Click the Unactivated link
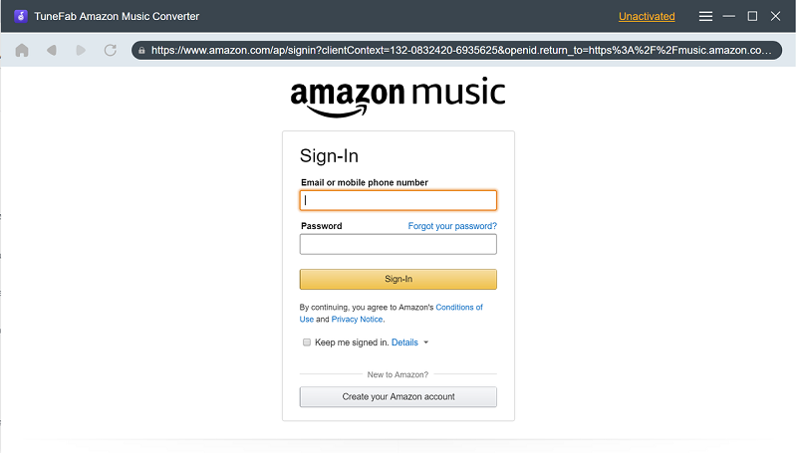797x453 pixels. tap(647, 16)
